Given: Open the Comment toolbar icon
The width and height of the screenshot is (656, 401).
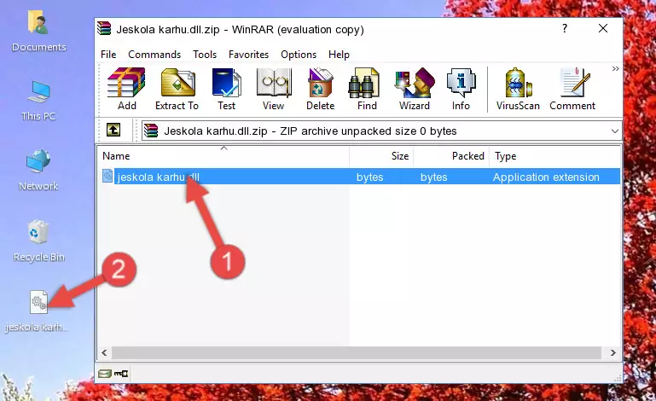Looking at the screenshot, I should tap(572, 89).
